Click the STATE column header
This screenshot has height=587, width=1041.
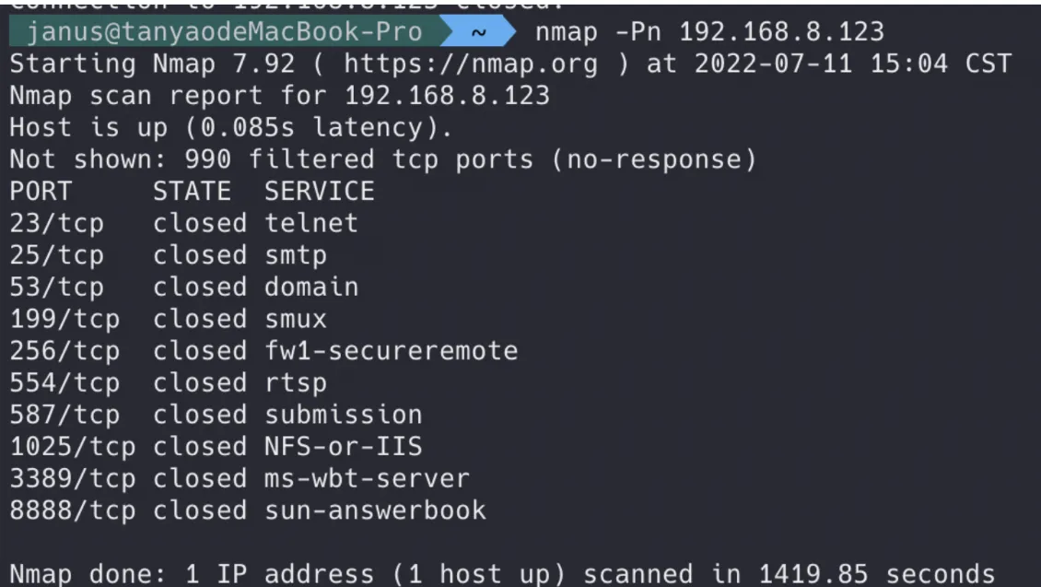[192, 191]
